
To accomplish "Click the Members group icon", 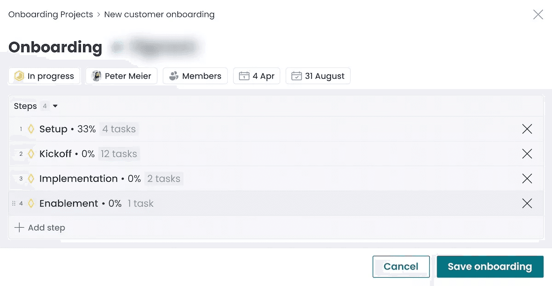I will click(174, 76).
